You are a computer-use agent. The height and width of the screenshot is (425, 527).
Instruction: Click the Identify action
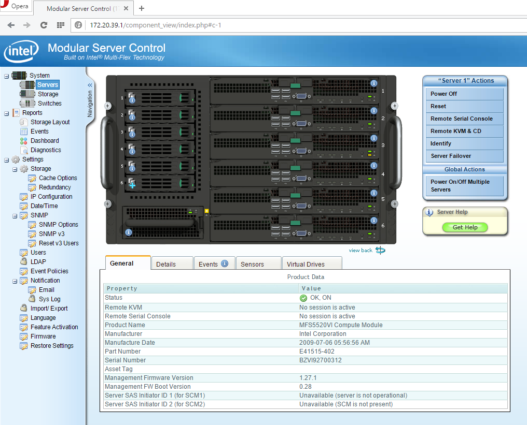tap(464, 143)
